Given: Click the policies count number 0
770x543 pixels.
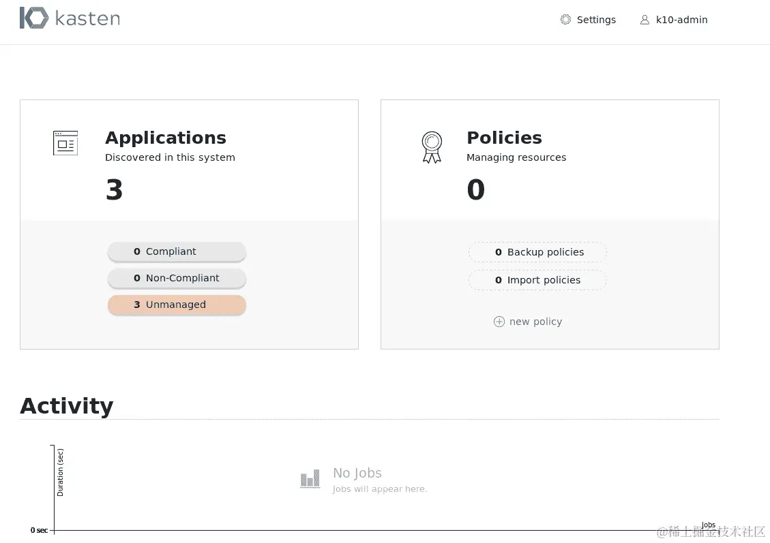Looking at the screenshot, I should (475, 190).
